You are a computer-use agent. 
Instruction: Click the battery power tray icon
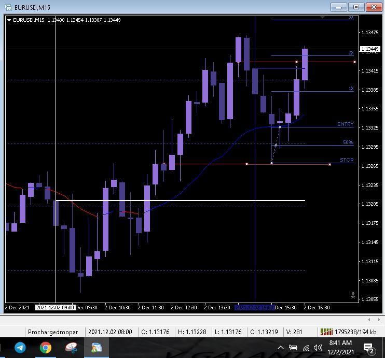(x=293, y=348)
